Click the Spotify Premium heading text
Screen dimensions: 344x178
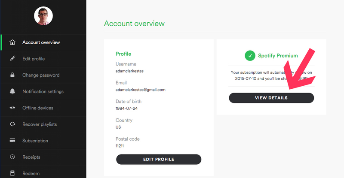278,56
